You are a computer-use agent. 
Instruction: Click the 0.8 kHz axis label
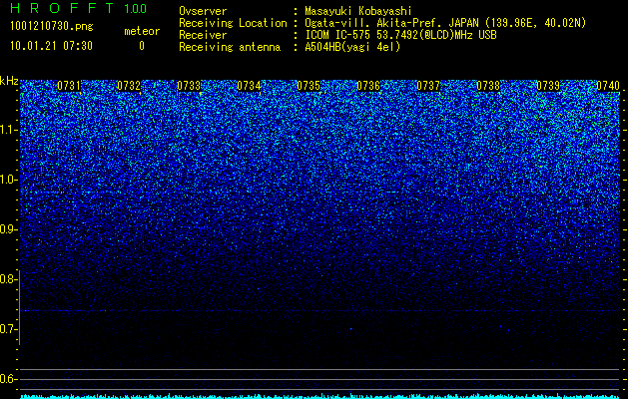point(9,279)
